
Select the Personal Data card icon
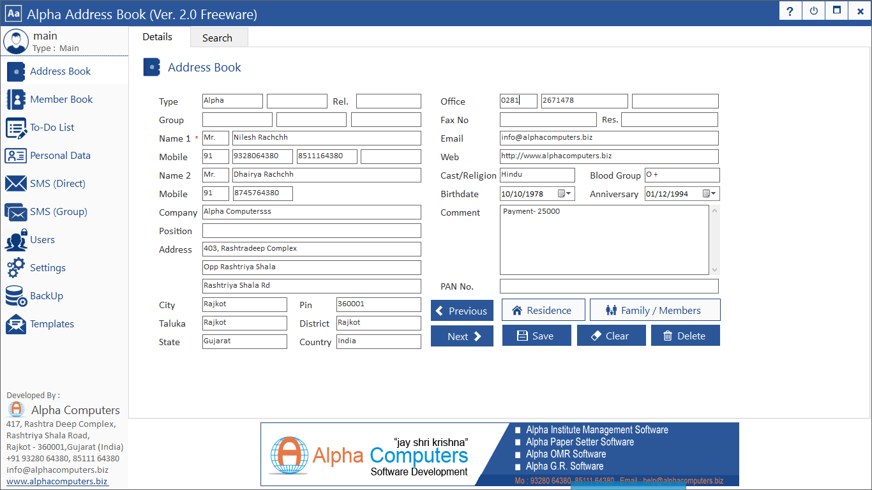tap(16, 156)
